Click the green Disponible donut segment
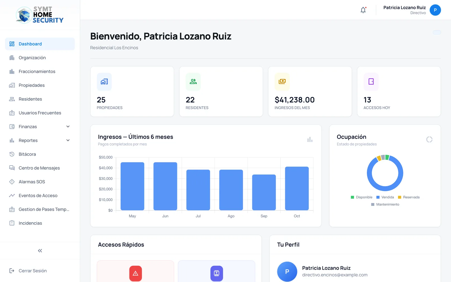Screen dimensions: 451x282 click(387, 157)
